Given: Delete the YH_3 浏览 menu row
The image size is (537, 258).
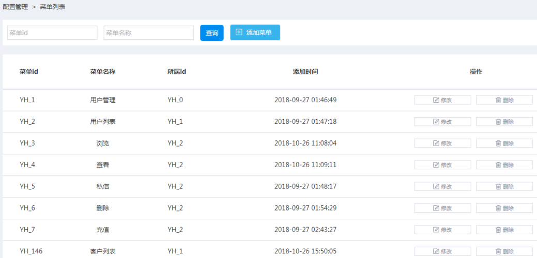Looking at the screenshot, I should coord(504,143).
